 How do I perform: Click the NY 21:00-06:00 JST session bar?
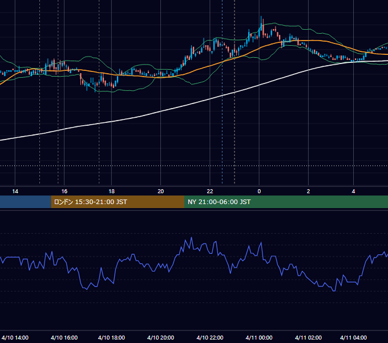[x=286, y=202]
